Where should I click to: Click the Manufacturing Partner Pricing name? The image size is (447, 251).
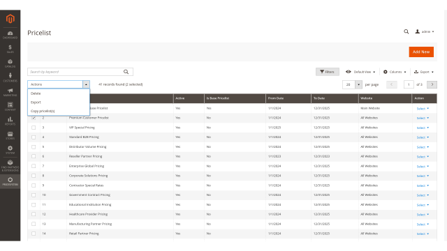pos(90,224)
